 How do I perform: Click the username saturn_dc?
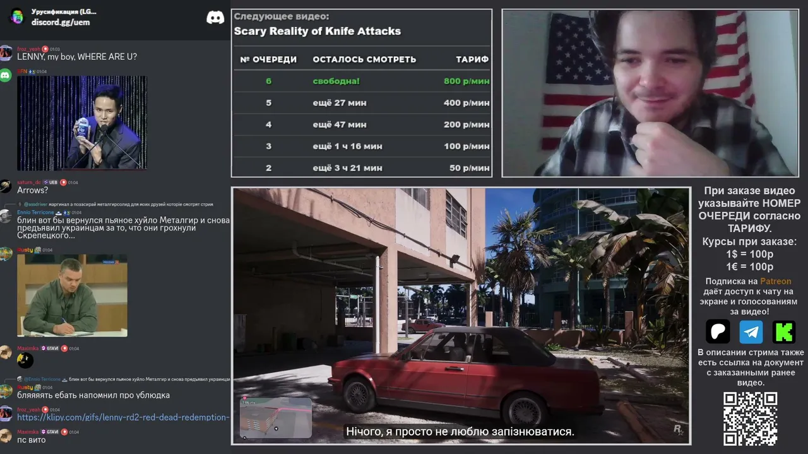click(29, 182)
